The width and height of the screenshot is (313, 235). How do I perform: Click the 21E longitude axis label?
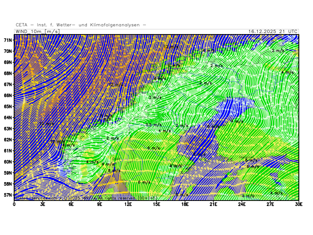(x=213, y=204)
